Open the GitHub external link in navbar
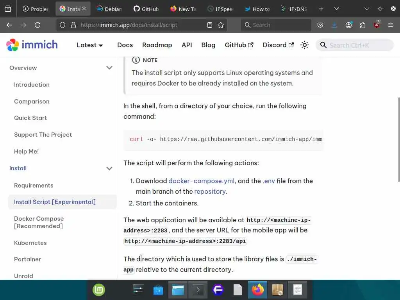The height and width of the screenshot is (300, 400). point(239,45)
